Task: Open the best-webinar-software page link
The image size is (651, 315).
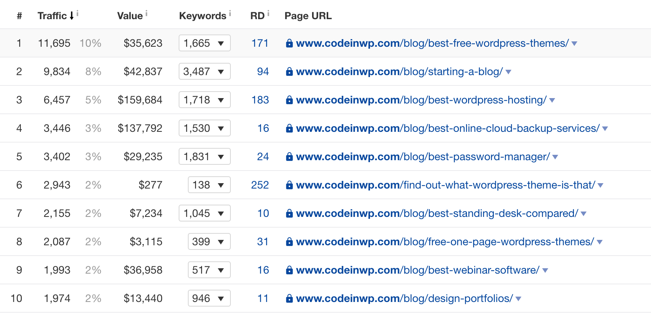Action: click(418, 270)
